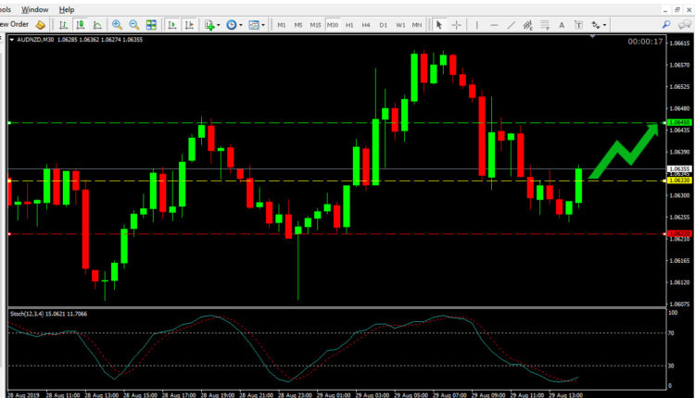Expand the Templates dropdown arrow
The height and width of the screenshot is (398, 695).
click(x=263, y=25)
